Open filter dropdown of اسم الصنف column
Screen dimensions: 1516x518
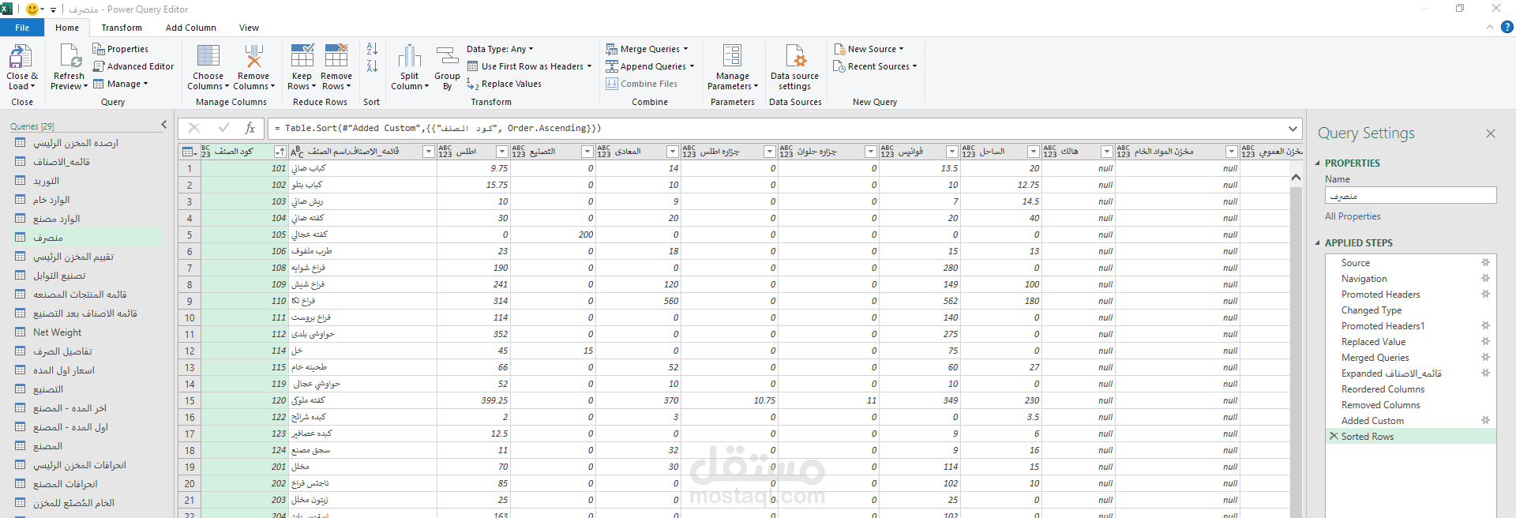click(429, 152)
